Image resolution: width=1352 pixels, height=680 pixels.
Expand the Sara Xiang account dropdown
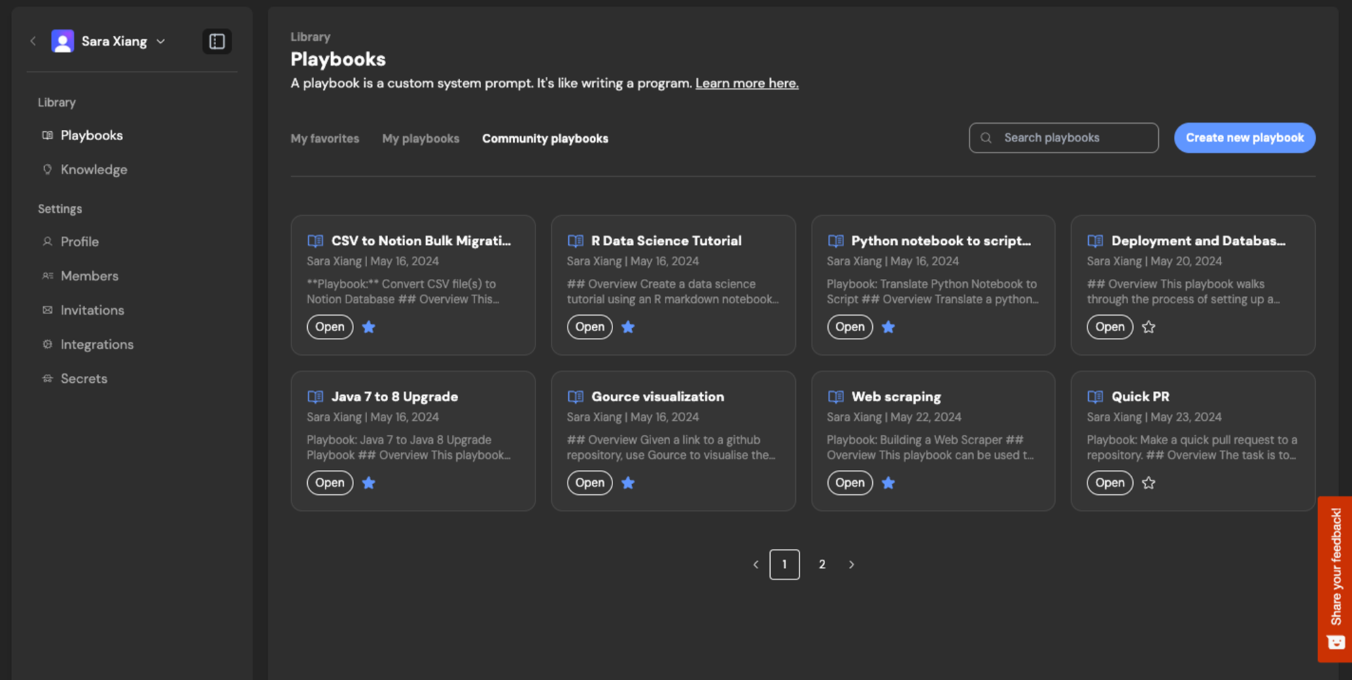161,41
